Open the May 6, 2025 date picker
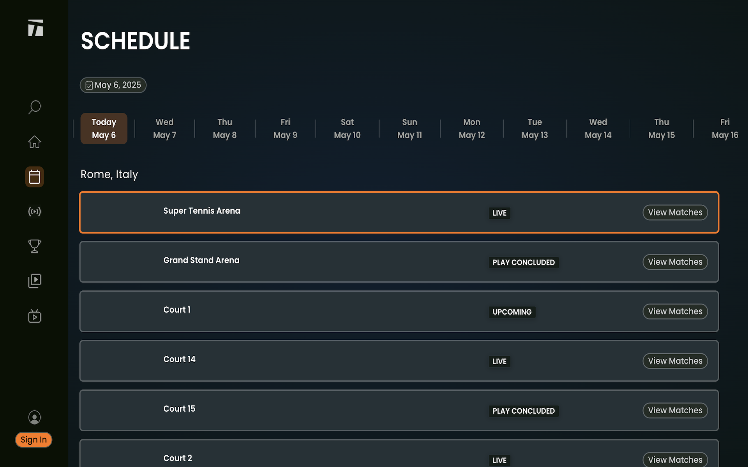The image size is (748, 467). 113,85
